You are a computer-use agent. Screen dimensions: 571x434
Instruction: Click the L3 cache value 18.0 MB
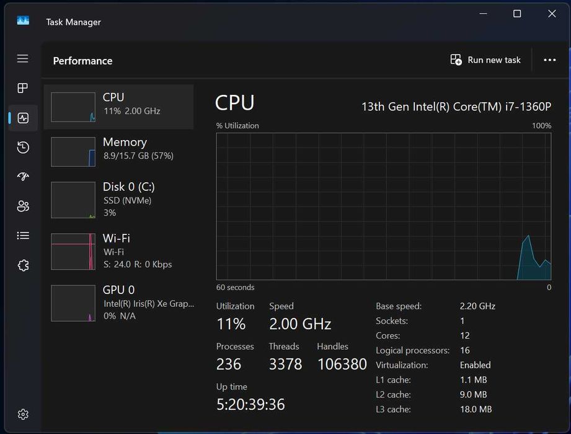click(x=476, y=409)
